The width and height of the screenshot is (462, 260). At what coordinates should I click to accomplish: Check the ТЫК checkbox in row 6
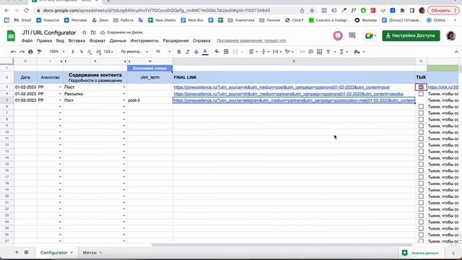(421, 107)
